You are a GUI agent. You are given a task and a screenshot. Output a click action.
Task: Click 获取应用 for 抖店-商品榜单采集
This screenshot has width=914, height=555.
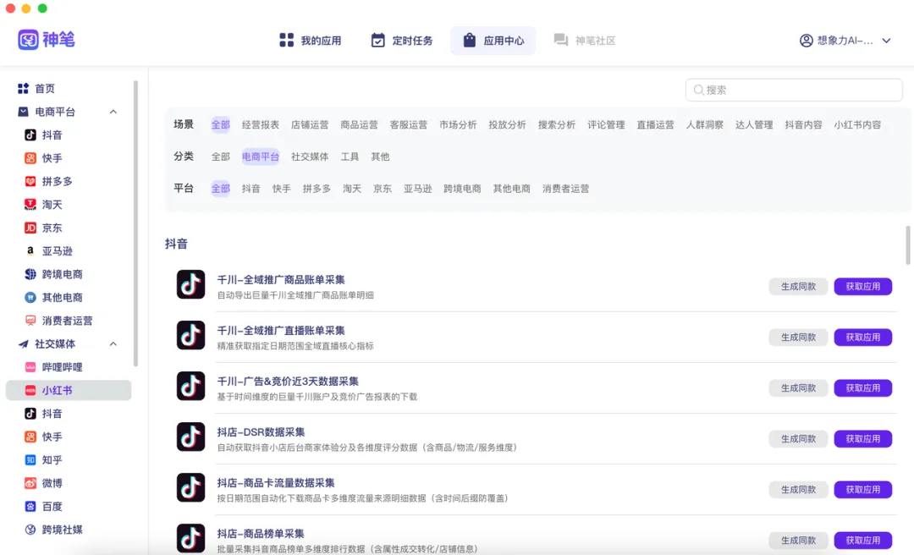click(x=862, y=541)
